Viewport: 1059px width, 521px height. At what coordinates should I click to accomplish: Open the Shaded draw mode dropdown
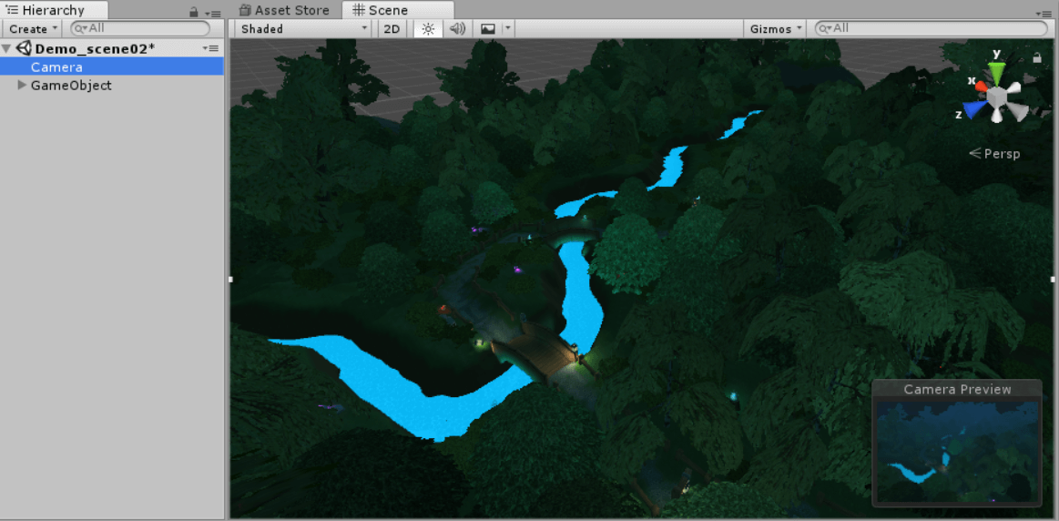[x=303, y=29]
